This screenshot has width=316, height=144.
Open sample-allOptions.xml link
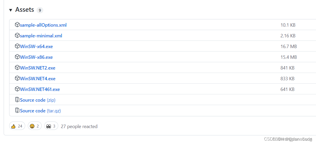(43, 25)
